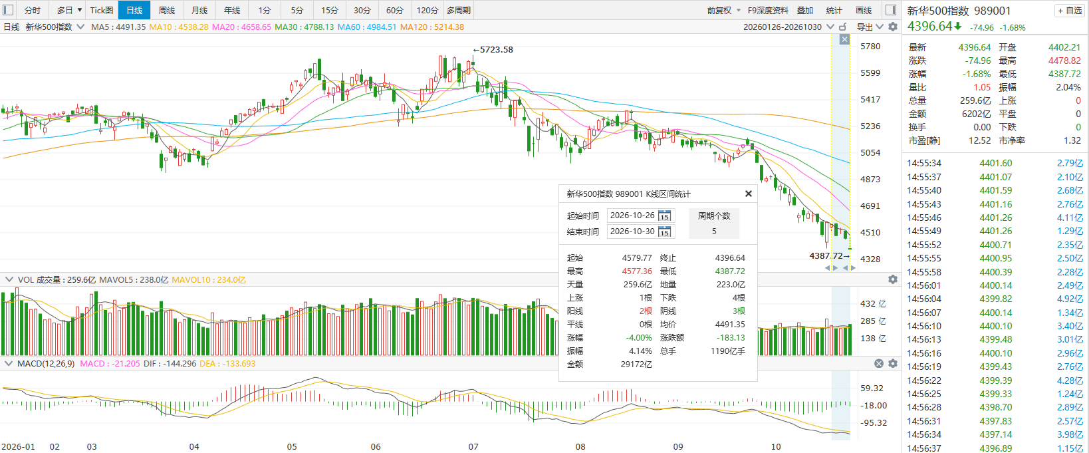The image size is (1089, 453).
Task: Click the 统计 statistics button
Action: point(834,10)
